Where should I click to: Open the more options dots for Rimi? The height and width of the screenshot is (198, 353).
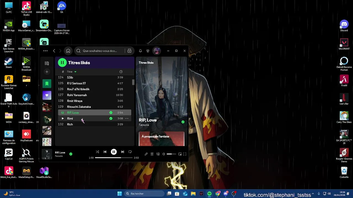click(x=127, y=119)
